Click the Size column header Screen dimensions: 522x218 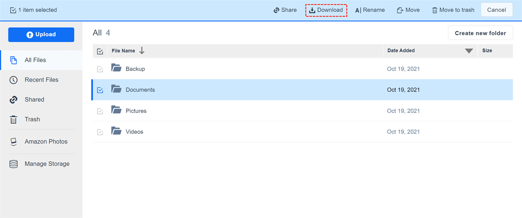pyautogui.click(x=487, y=51)
